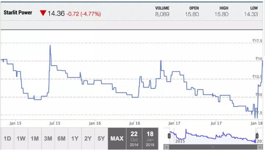Click the 2015 label in navigator

tap(180, 141)
